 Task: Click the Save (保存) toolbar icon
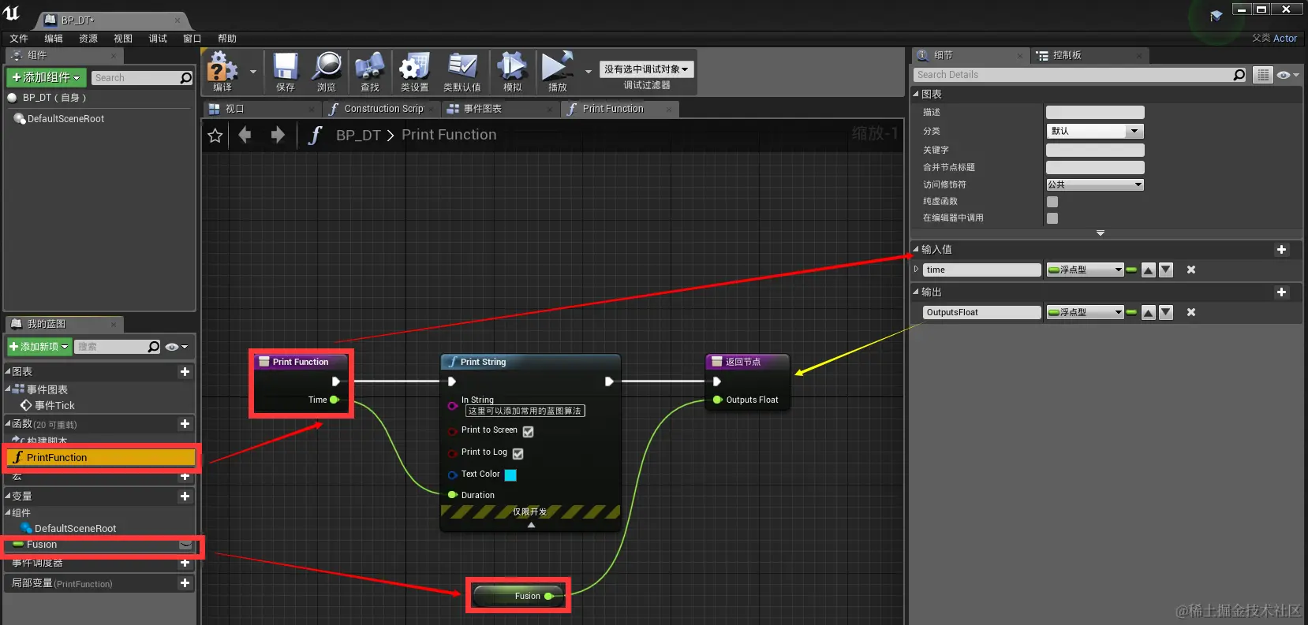(286, 72)
